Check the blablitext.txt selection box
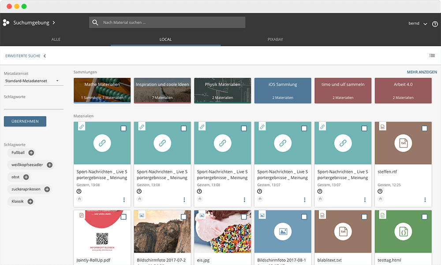The height and width of the screenshot is (265, 441). click(x=364, y=217)
